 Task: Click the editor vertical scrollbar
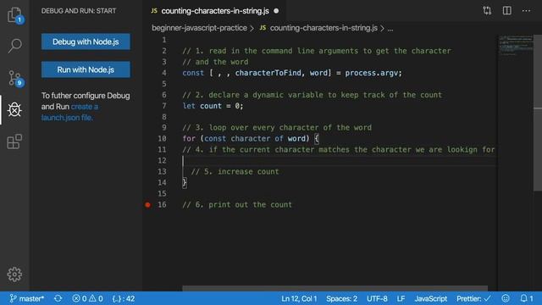tap(538, 113)
